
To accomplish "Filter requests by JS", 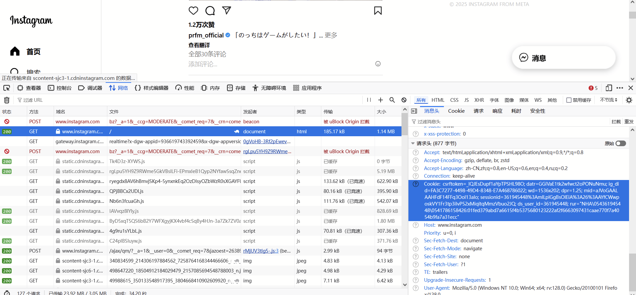I will [x=466, y=100].
